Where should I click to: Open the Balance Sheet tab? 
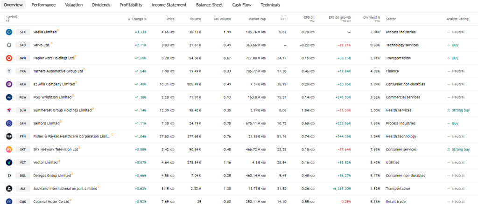click(210, 5)
